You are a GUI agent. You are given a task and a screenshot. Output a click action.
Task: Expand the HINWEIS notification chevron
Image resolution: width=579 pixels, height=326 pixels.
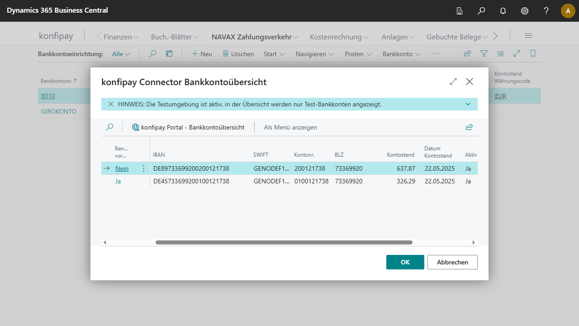[x=468, y=104]
